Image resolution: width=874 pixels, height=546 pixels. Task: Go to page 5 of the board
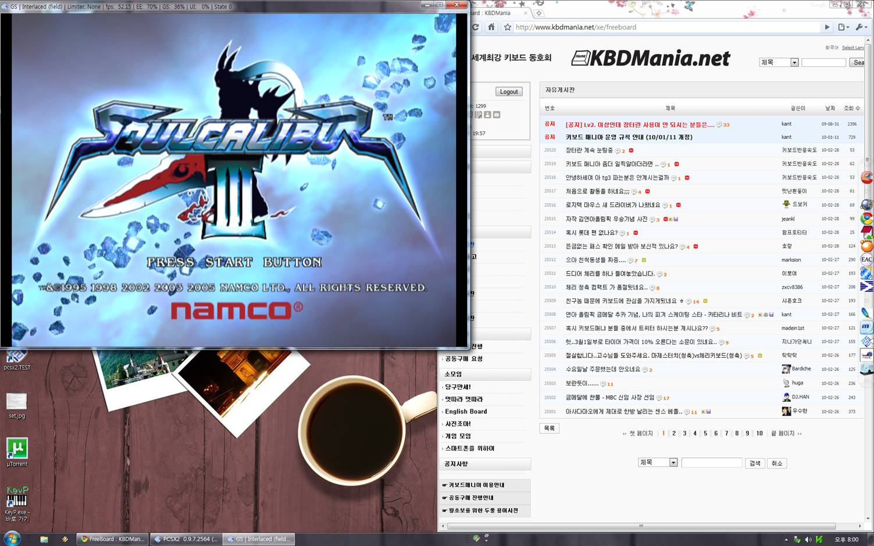click(705, 433)
